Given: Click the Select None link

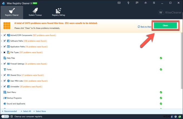Looking at the screenshot, I should [x=41, y=111].
